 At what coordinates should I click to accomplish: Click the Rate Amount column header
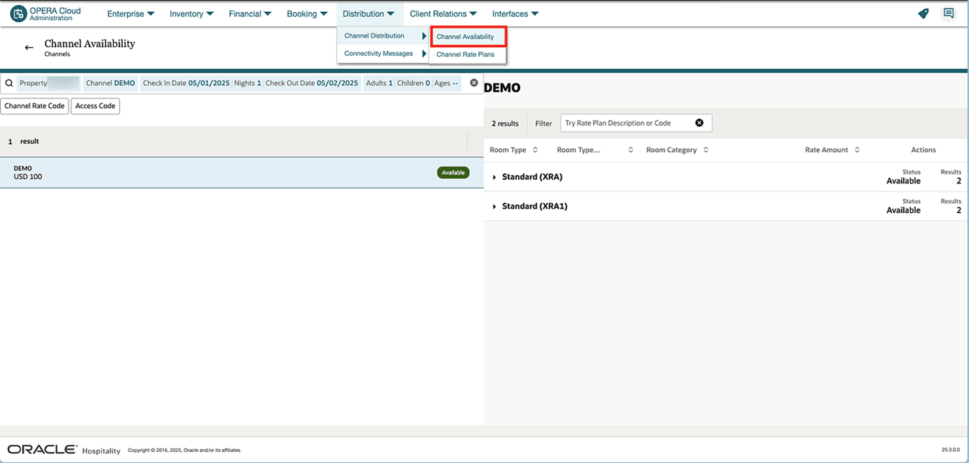click(827, 150)
